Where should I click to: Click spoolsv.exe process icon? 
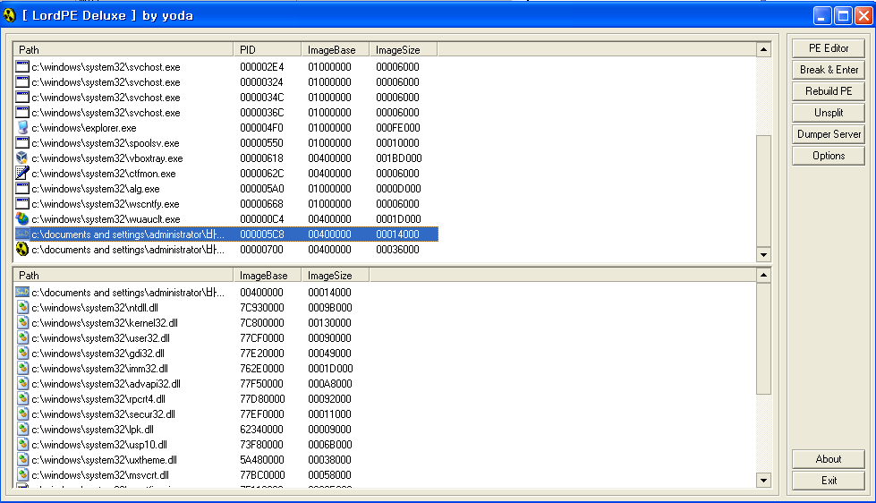(x=22, y=143)
